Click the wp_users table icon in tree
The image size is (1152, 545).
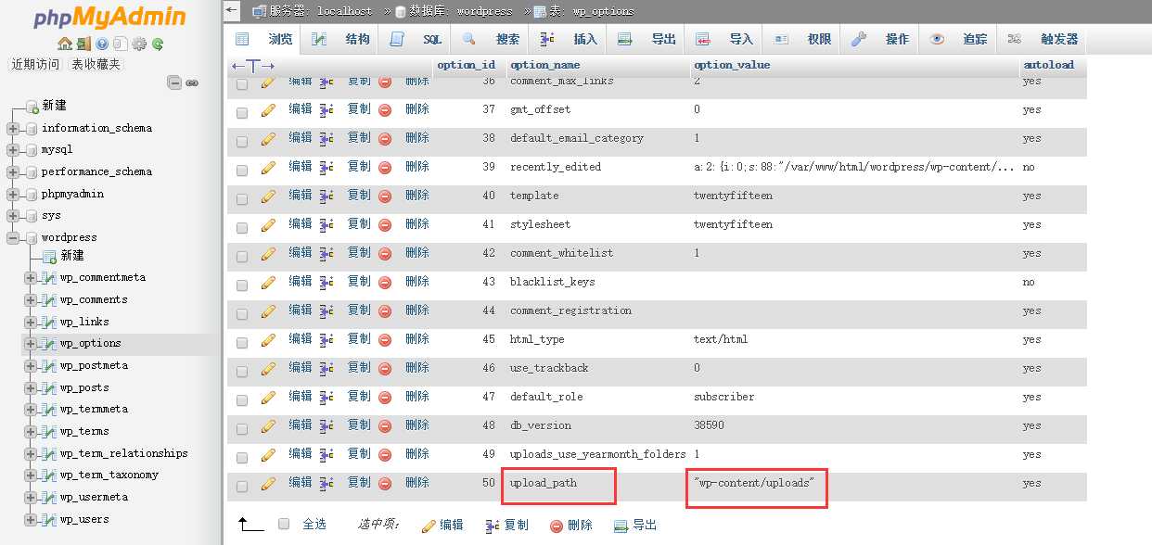coord(48,520)
